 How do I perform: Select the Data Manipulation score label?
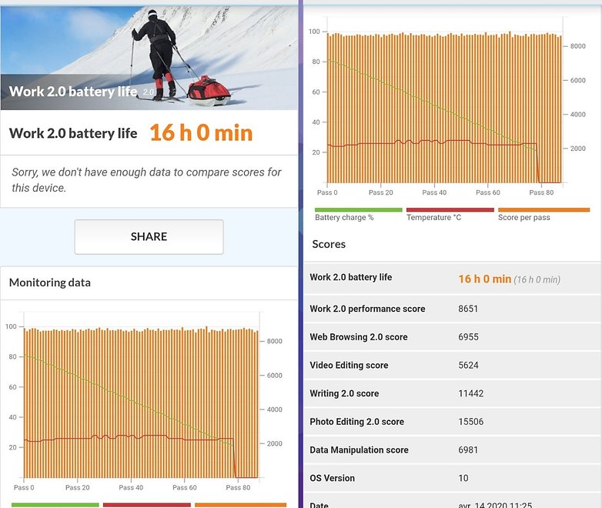tap(359, 450)
